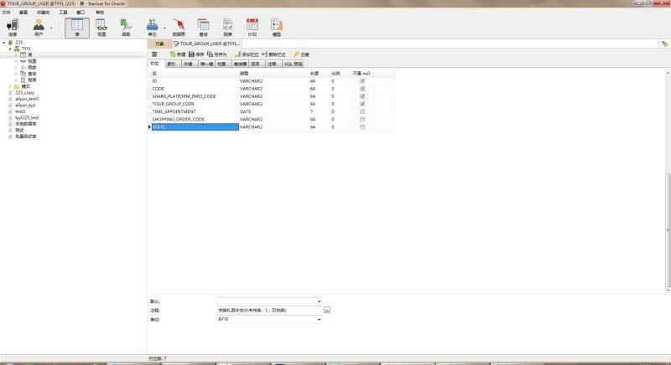The image size is (671, 365).
Task: Click the Schedule (计划) calendar icon
Action: [x=252, y=28]
